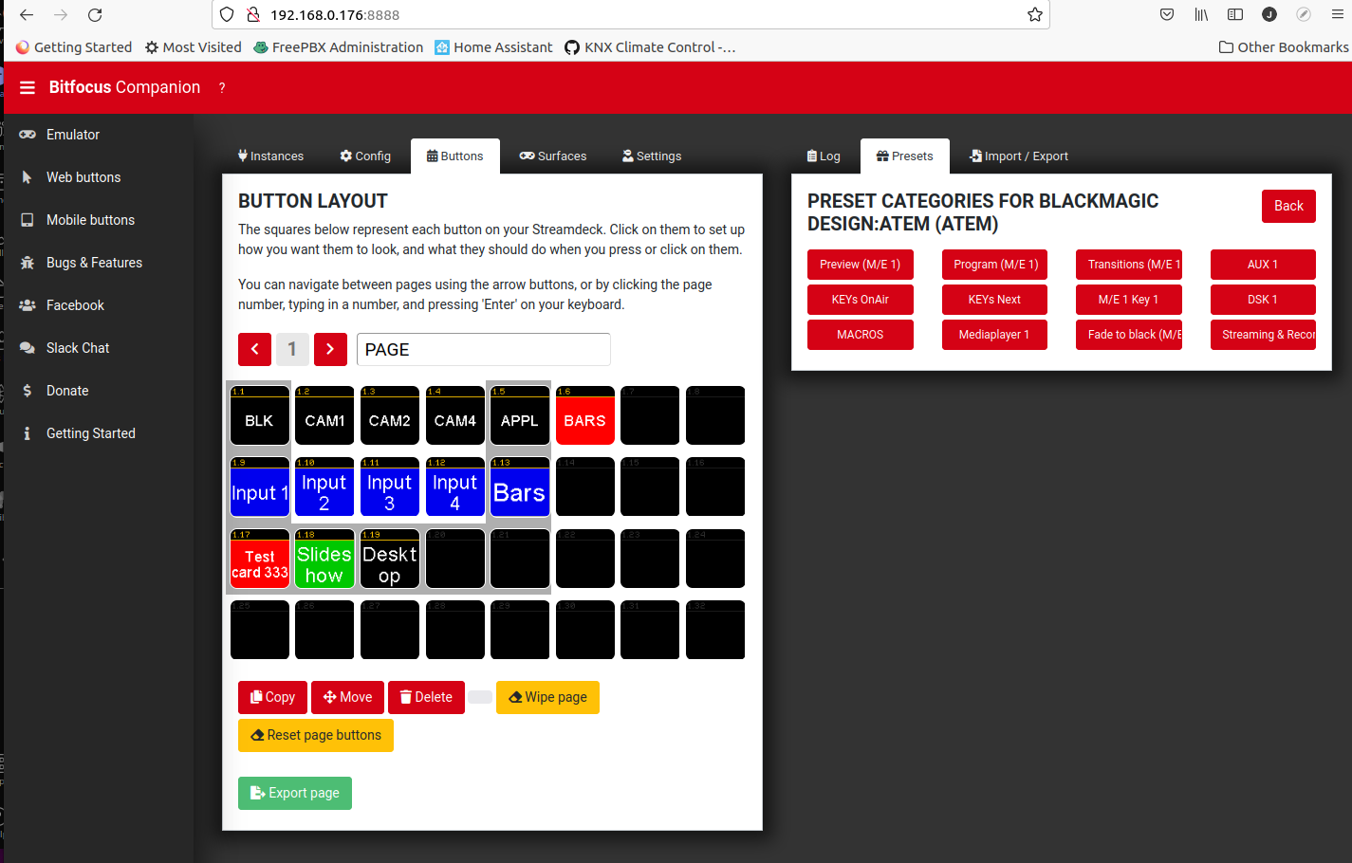
Task: Open the AUX 1 preset category
Action: (1263, 265)
